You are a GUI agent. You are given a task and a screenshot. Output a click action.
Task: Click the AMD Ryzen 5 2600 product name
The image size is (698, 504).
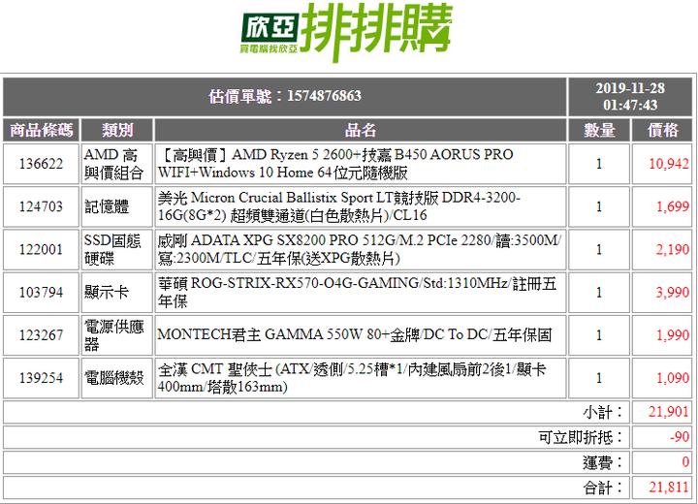335,164
